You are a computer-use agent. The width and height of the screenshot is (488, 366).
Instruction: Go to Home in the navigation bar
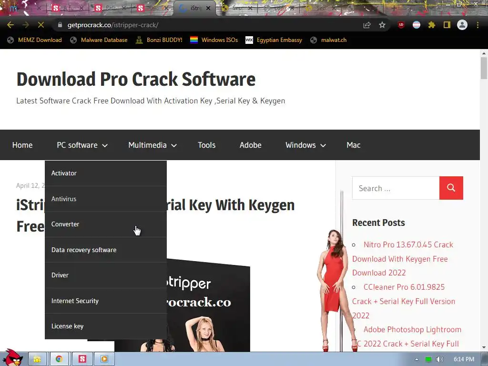[22, 145]
